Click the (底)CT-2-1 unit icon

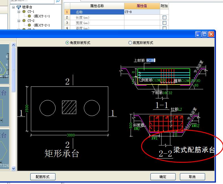point(29,25)
